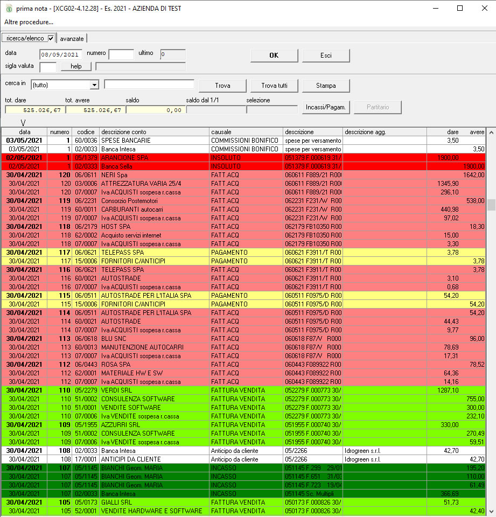
Task: Select the NERI Spa row number 120
Action: click(x=243, y=174)
